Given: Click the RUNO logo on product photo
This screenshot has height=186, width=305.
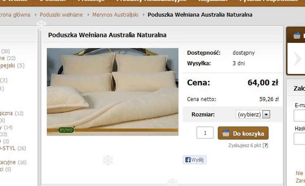Looking at the screenshot, I should click(66, 130).
